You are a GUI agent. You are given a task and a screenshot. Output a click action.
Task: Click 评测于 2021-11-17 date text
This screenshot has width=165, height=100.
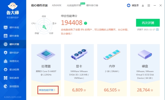[146, 30]
